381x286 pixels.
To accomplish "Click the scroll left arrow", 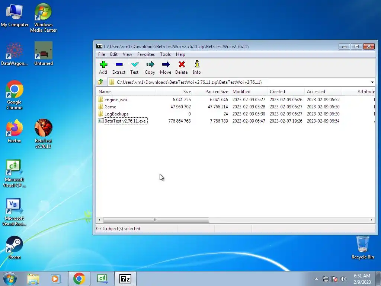I will pos(99,220).
